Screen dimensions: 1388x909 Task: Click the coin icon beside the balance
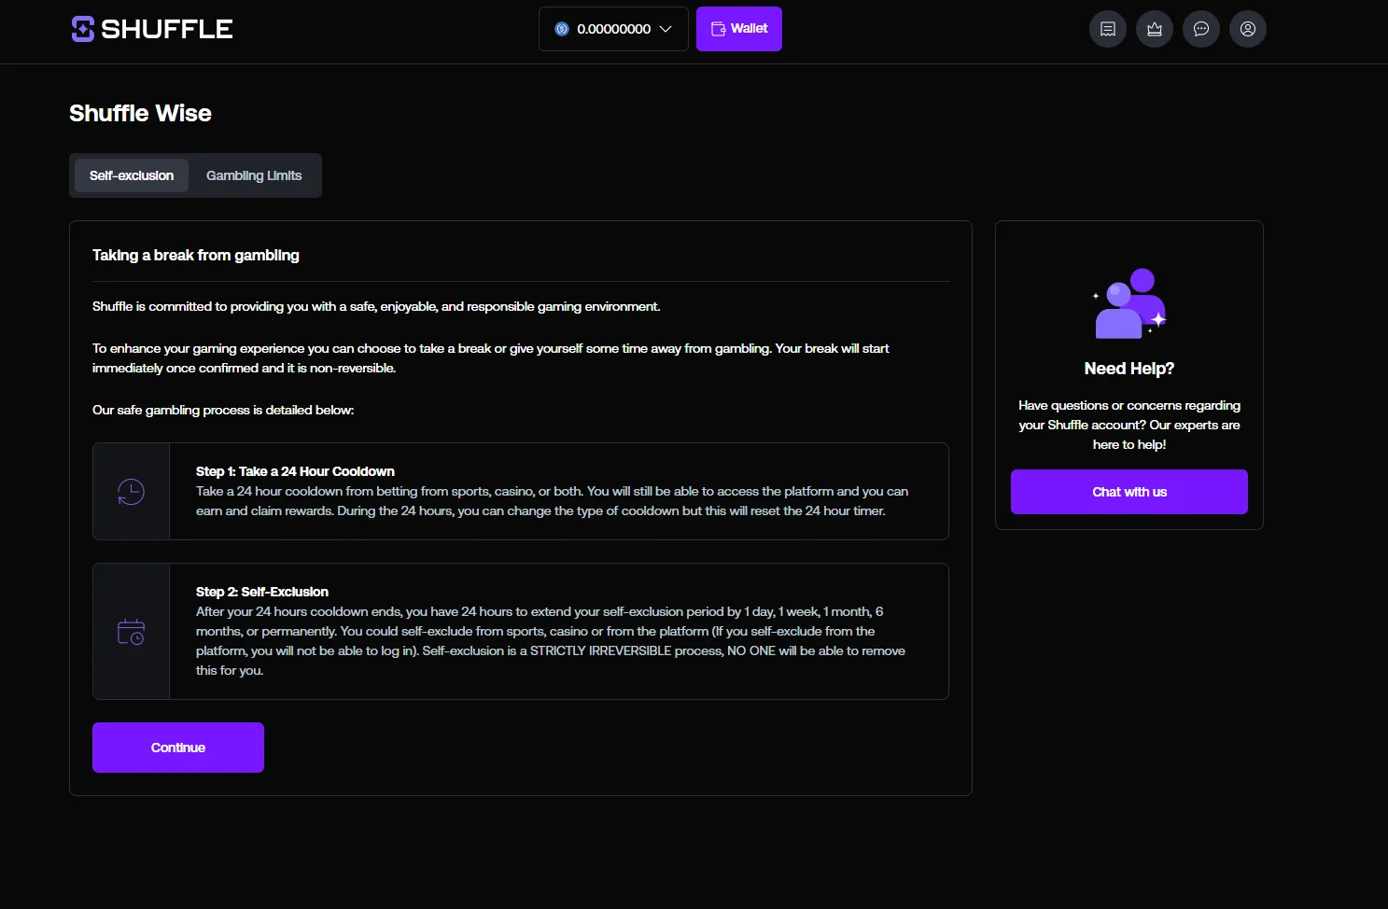562,29
